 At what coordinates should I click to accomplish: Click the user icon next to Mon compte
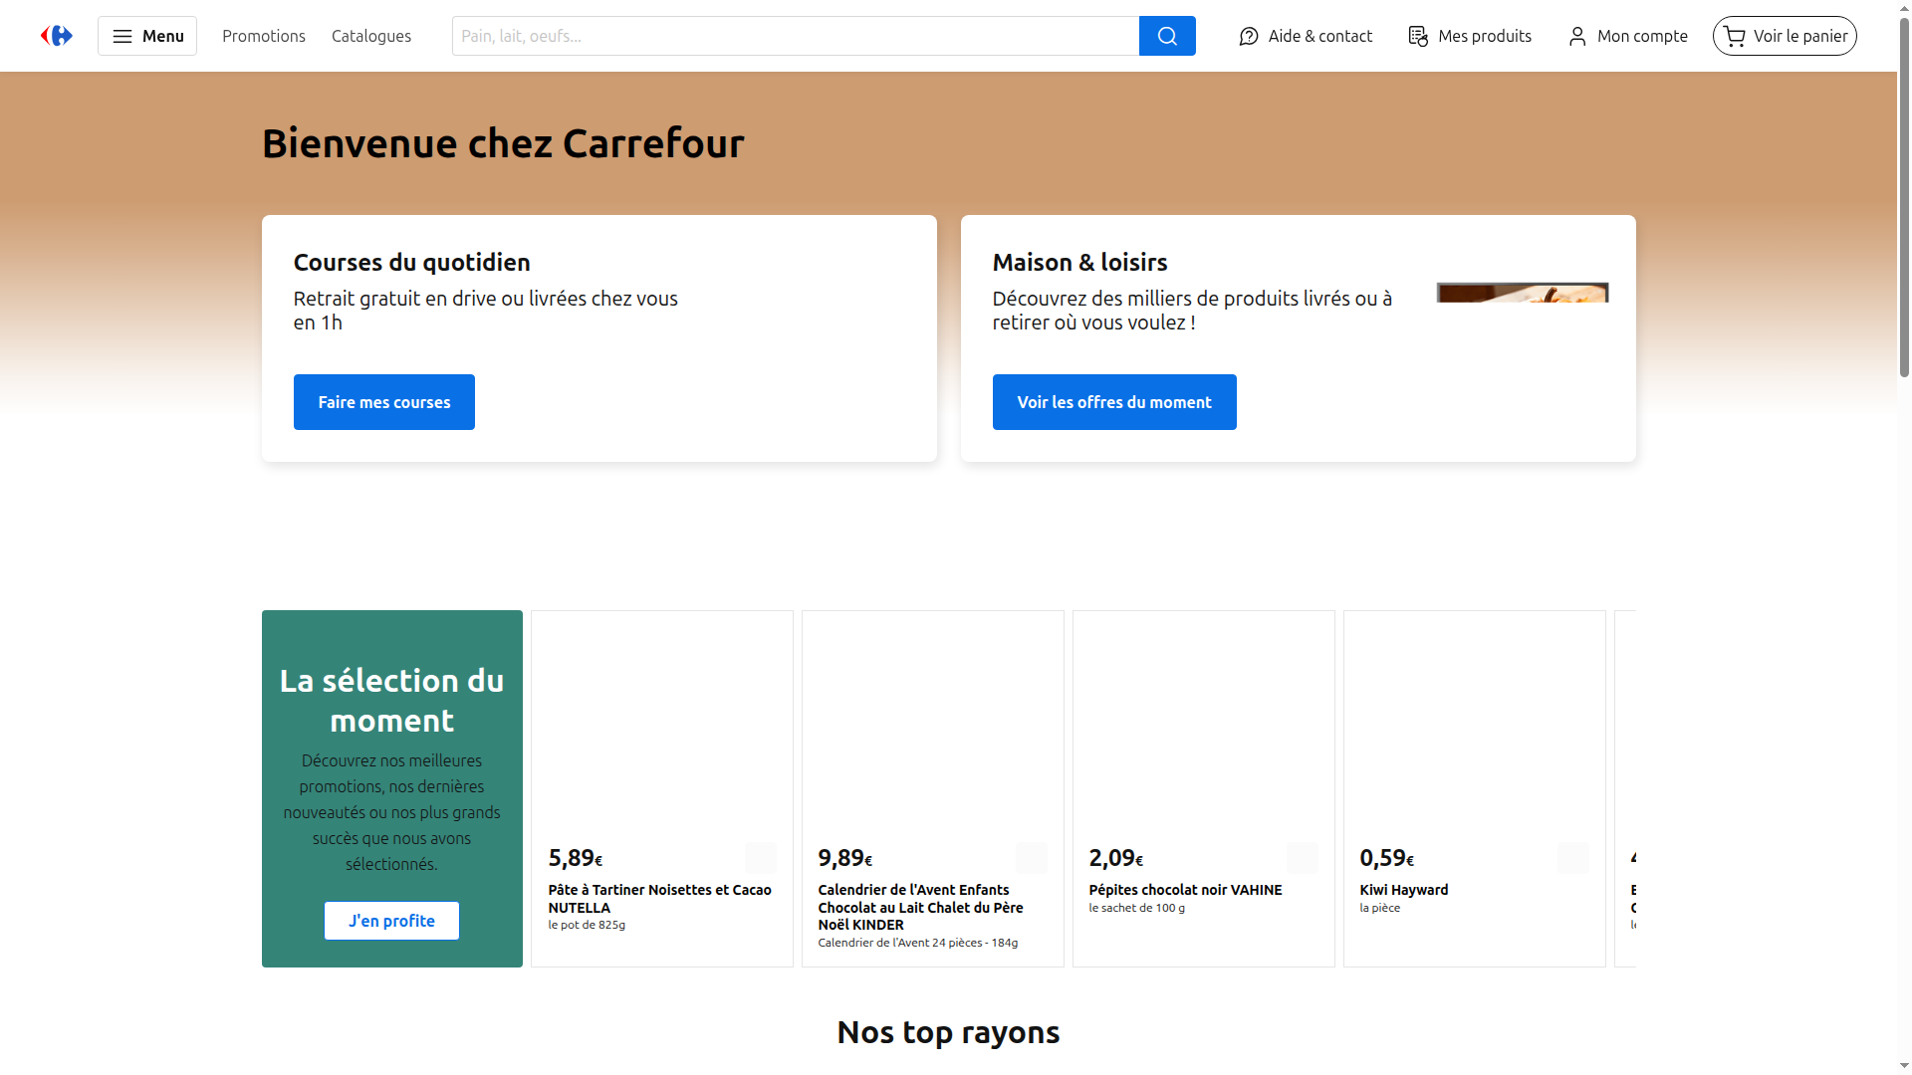click(x=1576, y=36)
